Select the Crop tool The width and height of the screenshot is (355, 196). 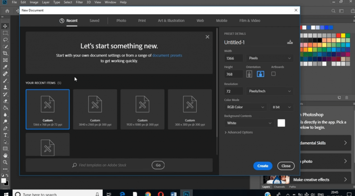pos(5,53)
